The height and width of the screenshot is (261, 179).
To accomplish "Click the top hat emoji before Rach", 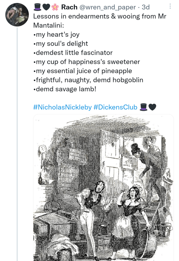I will point(37,7).
